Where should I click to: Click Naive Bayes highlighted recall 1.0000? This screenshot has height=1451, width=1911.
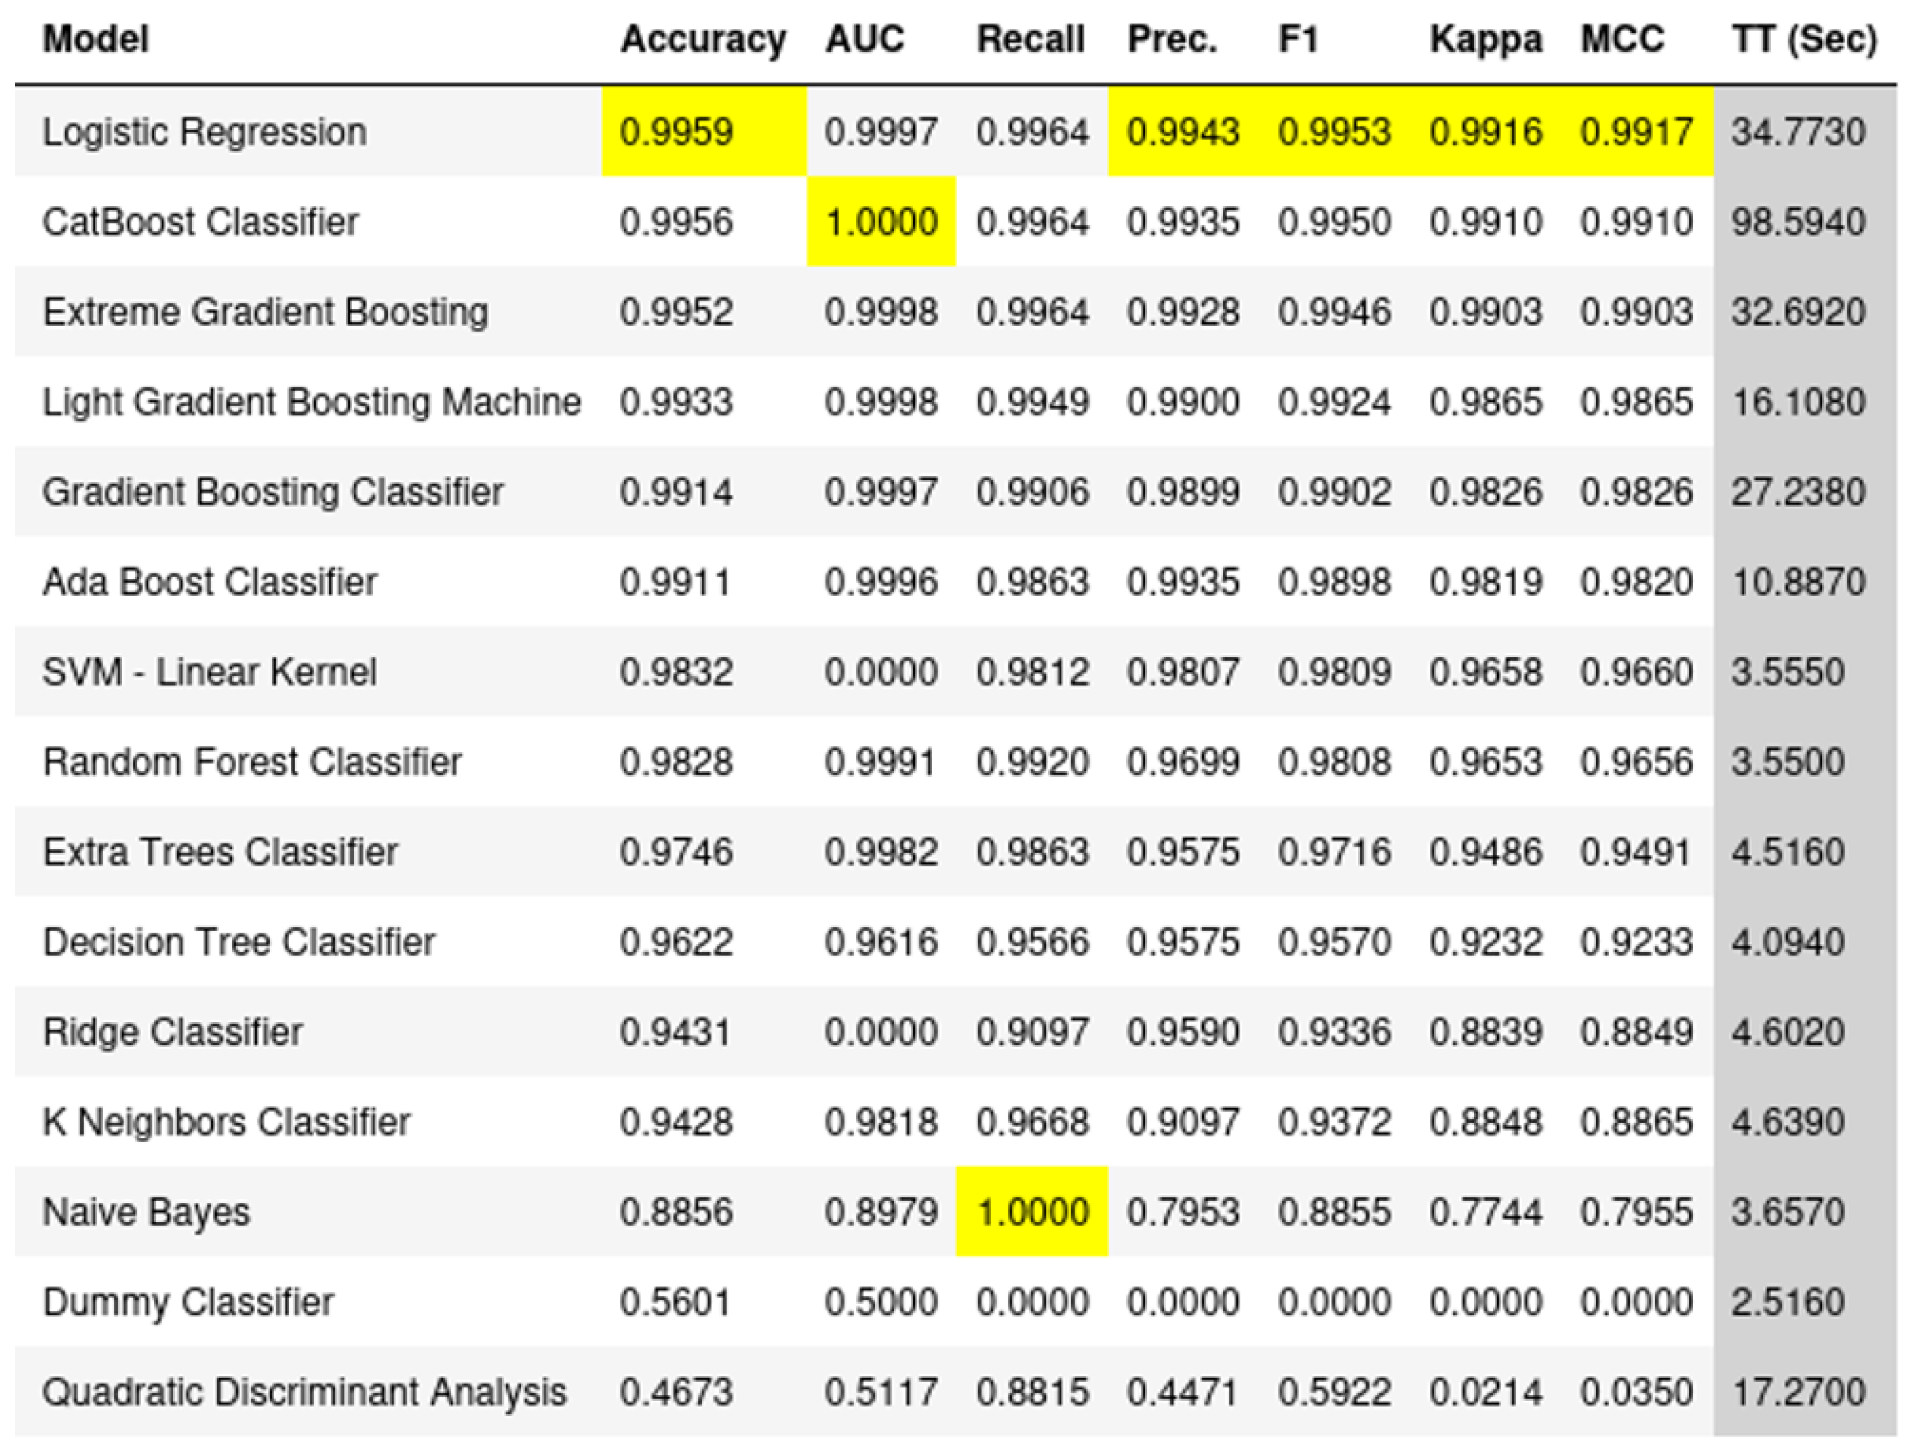tap(1031, 1211)
